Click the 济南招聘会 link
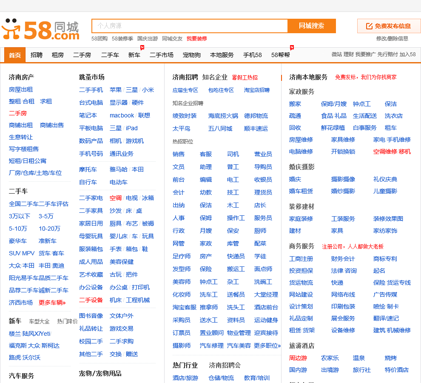The height and width of the screenshot is (383, 421). (225, 365)
